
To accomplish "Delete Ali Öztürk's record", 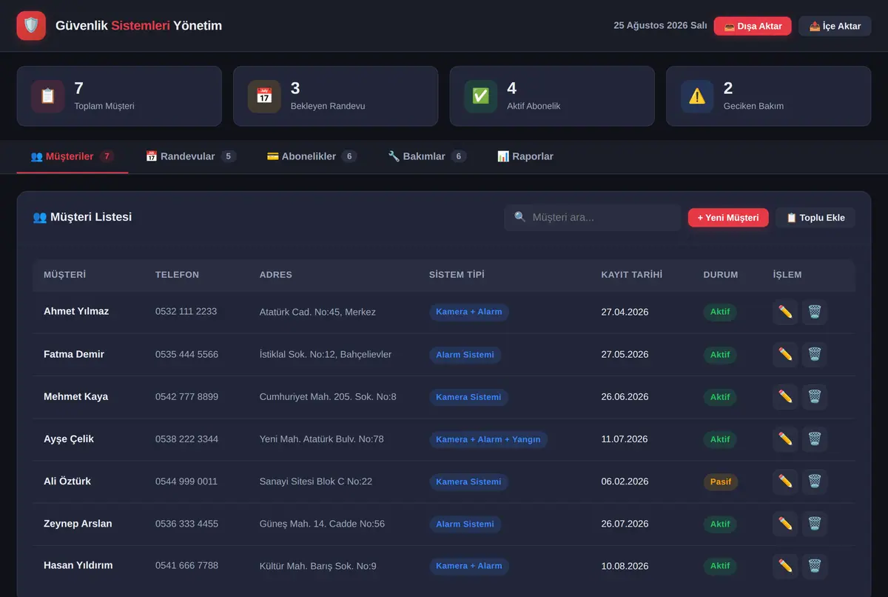I will (815, 481).
